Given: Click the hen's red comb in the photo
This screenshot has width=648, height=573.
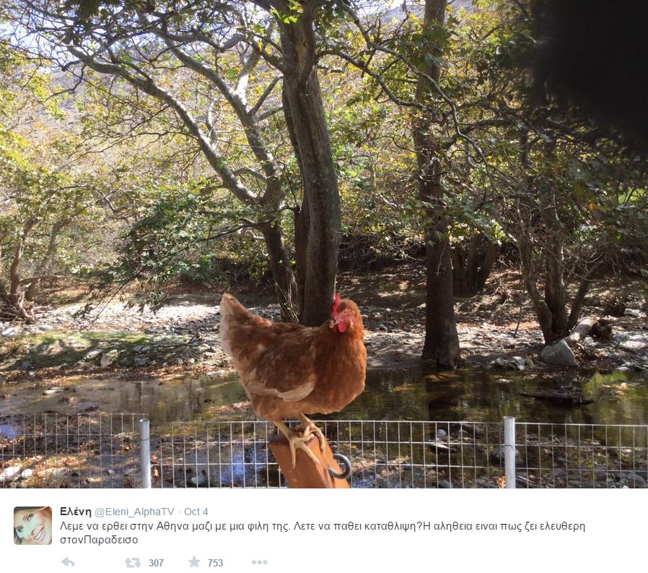Looking at the screenshot, I should click(x=336, y=303).
